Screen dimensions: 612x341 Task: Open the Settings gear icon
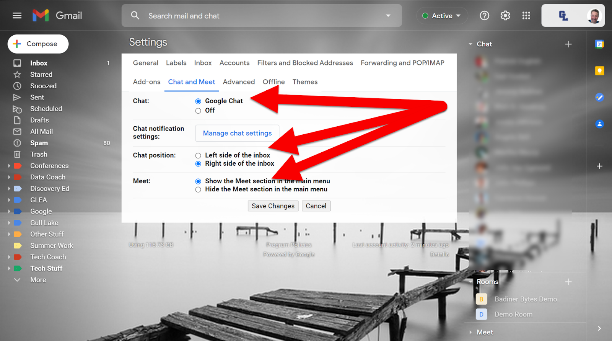505,16
